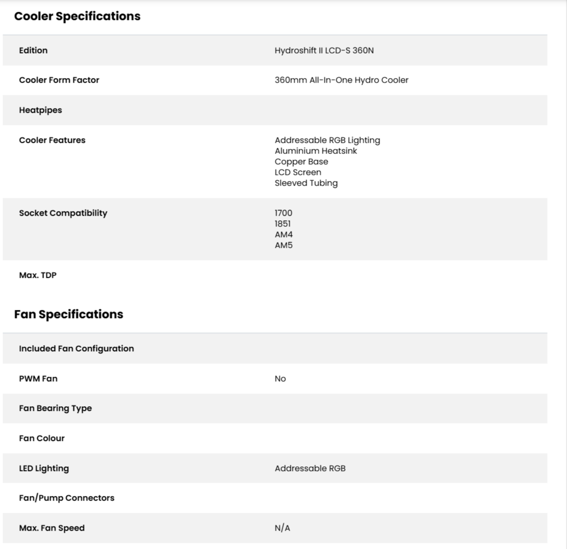Click the Heatpipes row label
The height and width of the screenshot is (549, 567).
click(40, 110)
